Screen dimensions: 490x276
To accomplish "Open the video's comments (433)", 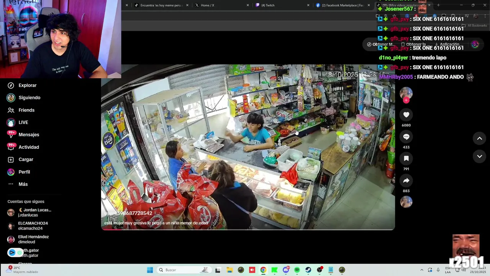I will pyautogui.click(x=406, y=136).
